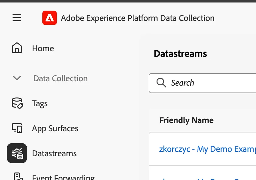Click the App Surfaces devices icon
Screen dimensions: 256x180
click(x=17, y=128)
